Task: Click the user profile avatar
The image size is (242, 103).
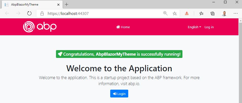Action: pyautogui.click(x=224, y=14)
